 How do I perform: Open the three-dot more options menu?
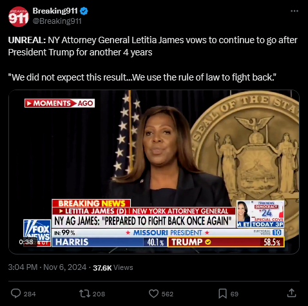(294, 11)
